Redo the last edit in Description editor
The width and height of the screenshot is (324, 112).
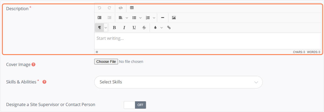tap(109, 8)
